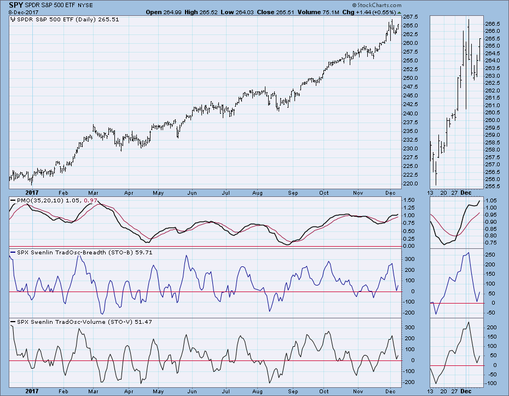Viewport: 509px width, 396px height.
Task: Click the 1.50 PMO axis label
Action: click(x=409, y=200)
